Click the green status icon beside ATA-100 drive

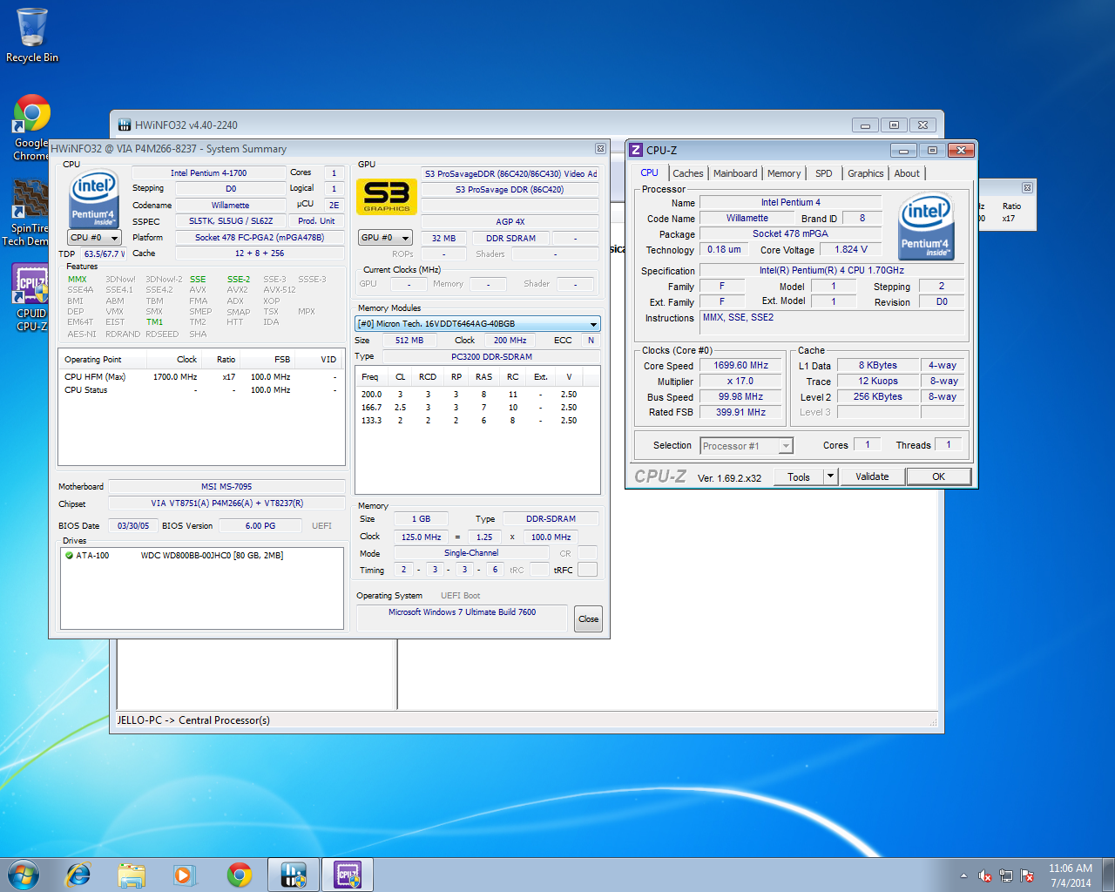69,555
